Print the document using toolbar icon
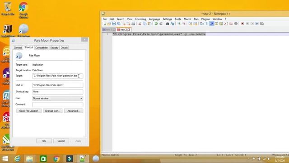 [x=133, y=24]
